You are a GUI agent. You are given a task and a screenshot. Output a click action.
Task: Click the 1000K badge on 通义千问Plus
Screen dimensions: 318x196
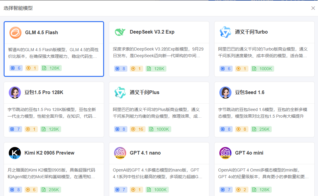(x=160, y=129)
